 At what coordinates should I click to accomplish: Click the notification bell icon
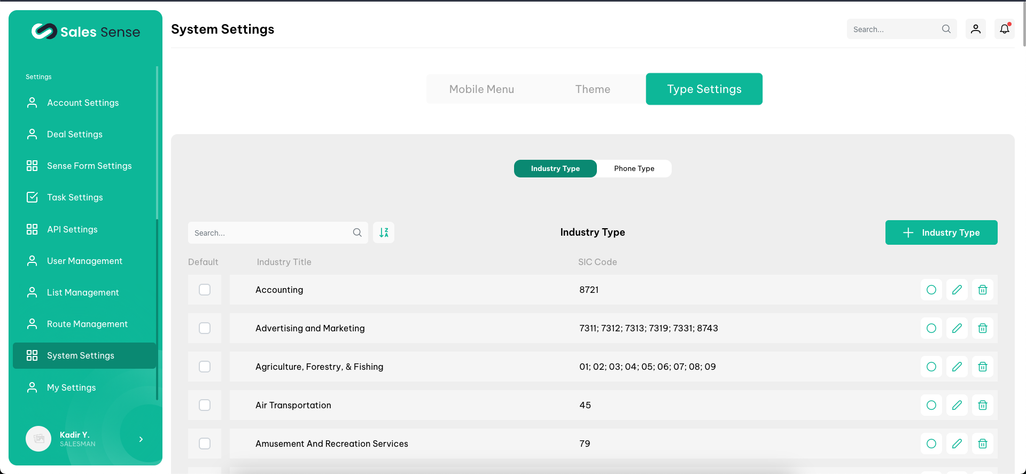pos(1004,29)
